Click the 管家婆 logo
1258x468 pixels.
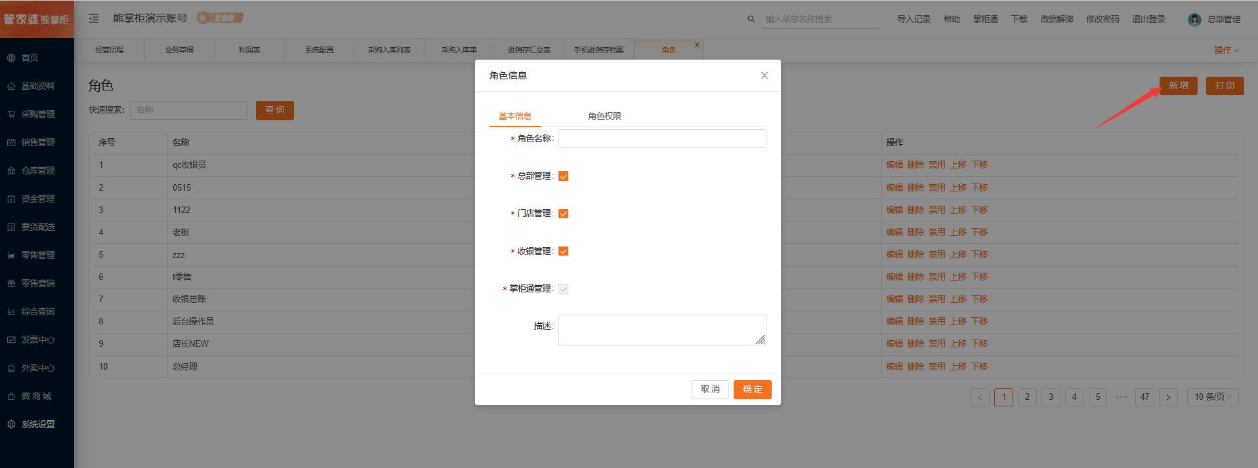[37, 19]
